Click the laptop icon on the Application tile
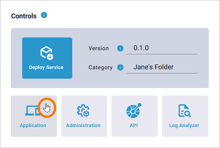This screenshot has width=220, height=148. coord(32,111)
